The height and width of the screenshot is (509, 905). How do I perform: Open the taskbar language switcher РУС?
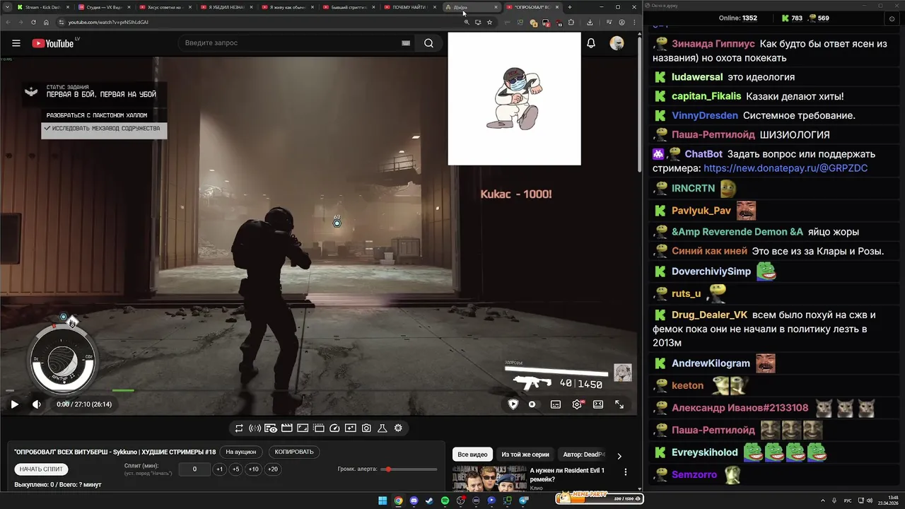pyautogui.click(x=848, y=501)
